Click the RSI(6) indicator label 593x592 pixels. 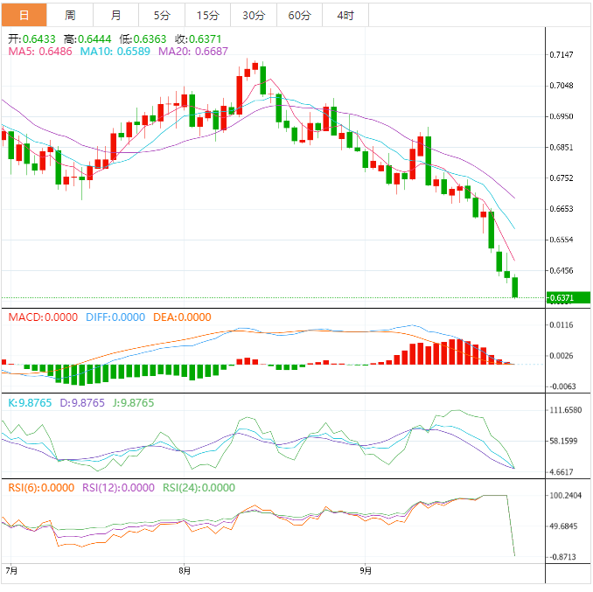click(x=41, y=488)
